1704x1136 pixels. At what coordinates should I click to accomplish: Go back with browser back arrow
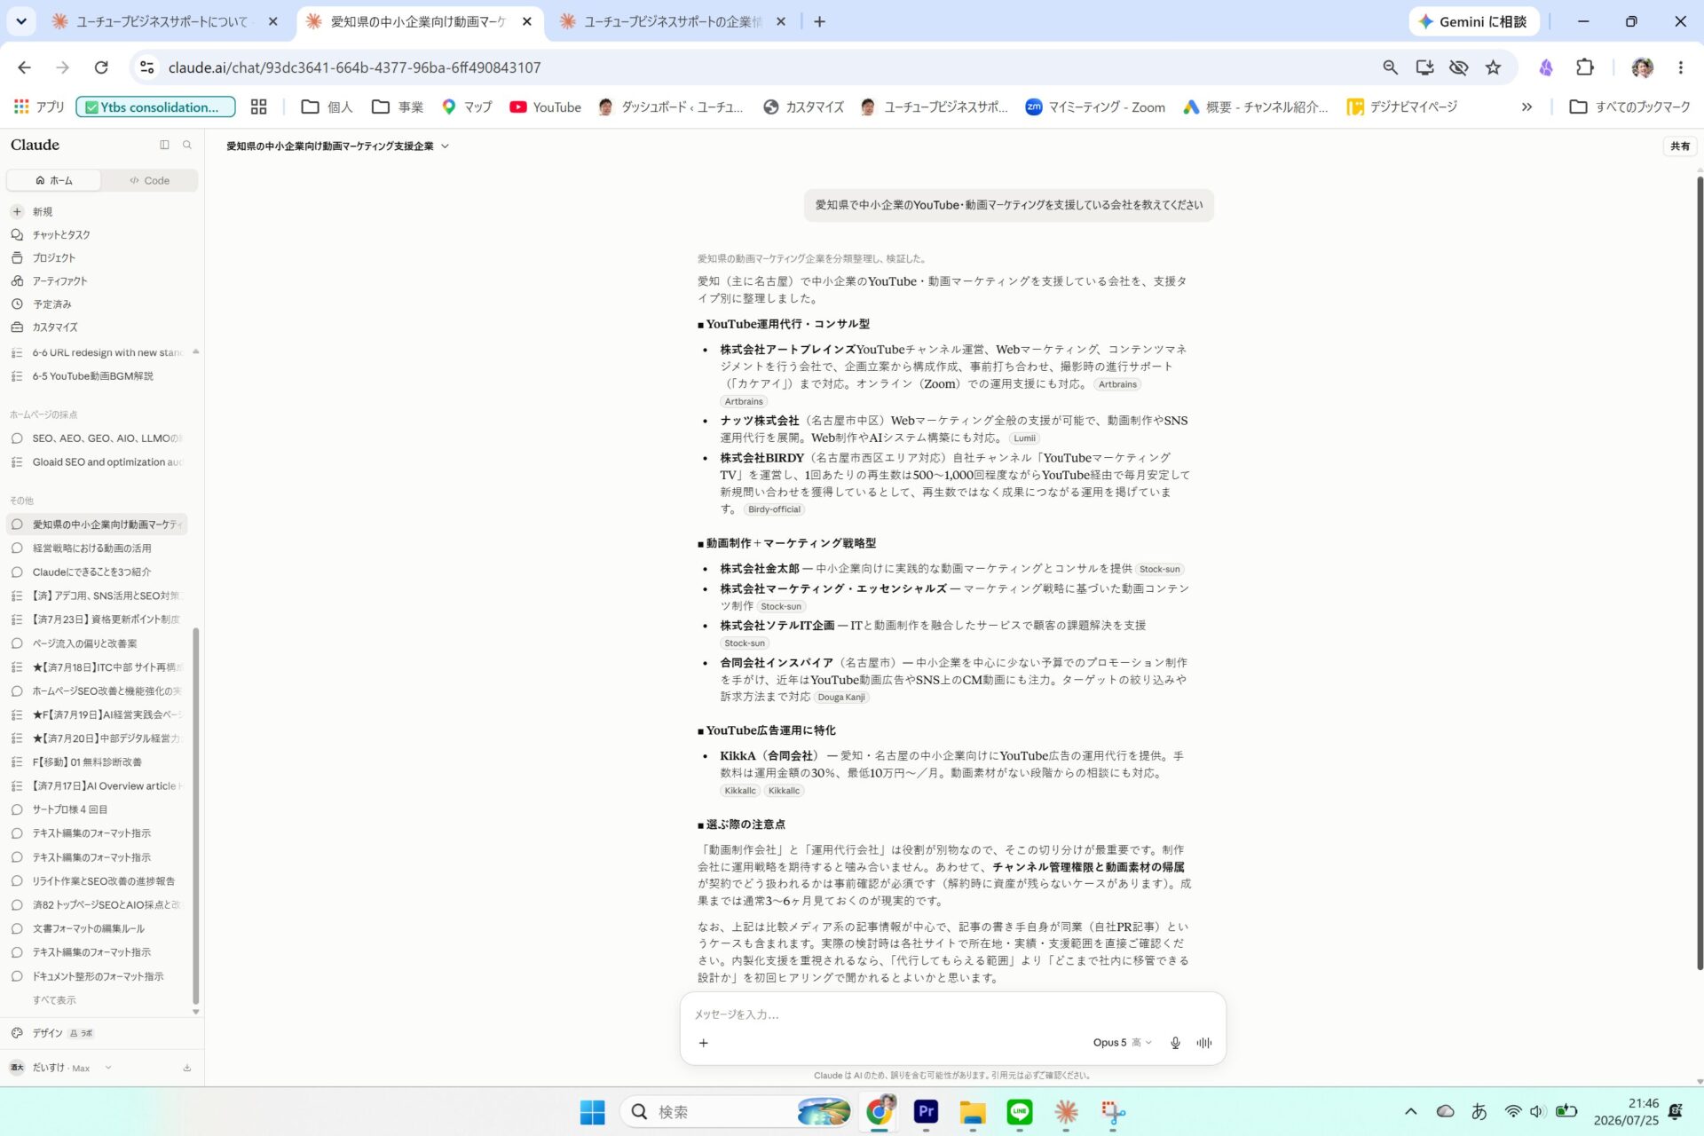[x=24, y=67]
